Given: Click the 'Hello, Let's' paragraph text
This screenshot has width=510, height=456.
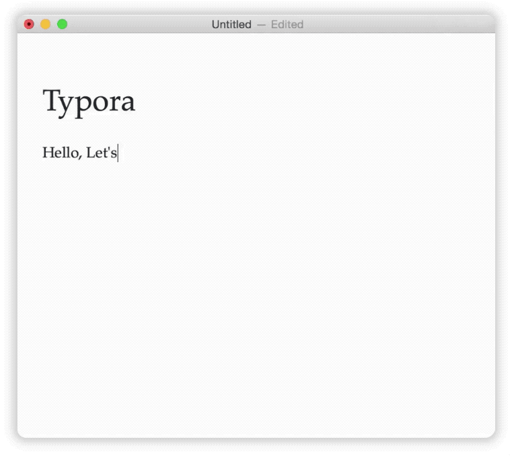Looking at the screenshot, I should point(79,153).
